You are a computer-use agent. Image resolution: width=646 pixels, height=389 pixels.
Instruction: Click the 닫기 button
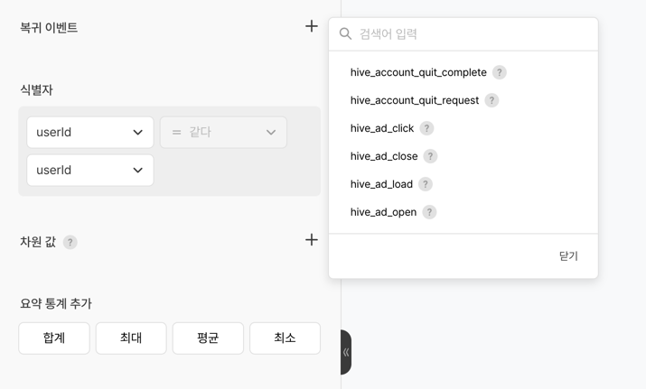click(568, 256)
